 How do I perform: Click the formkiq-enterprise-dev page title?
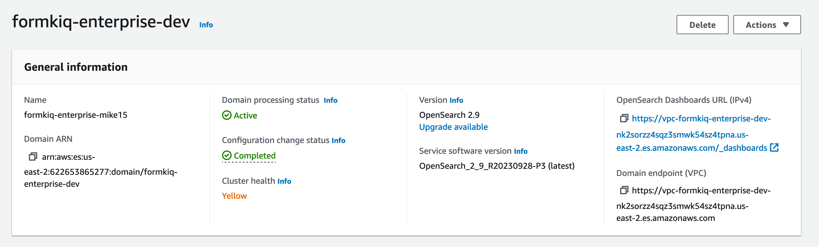(x=101, y=22)
